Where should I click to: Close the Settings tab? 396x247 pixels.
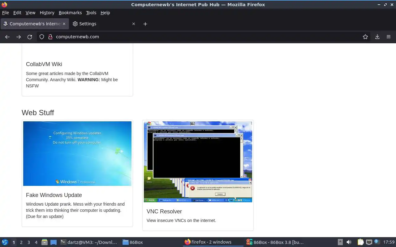(134, 24)
